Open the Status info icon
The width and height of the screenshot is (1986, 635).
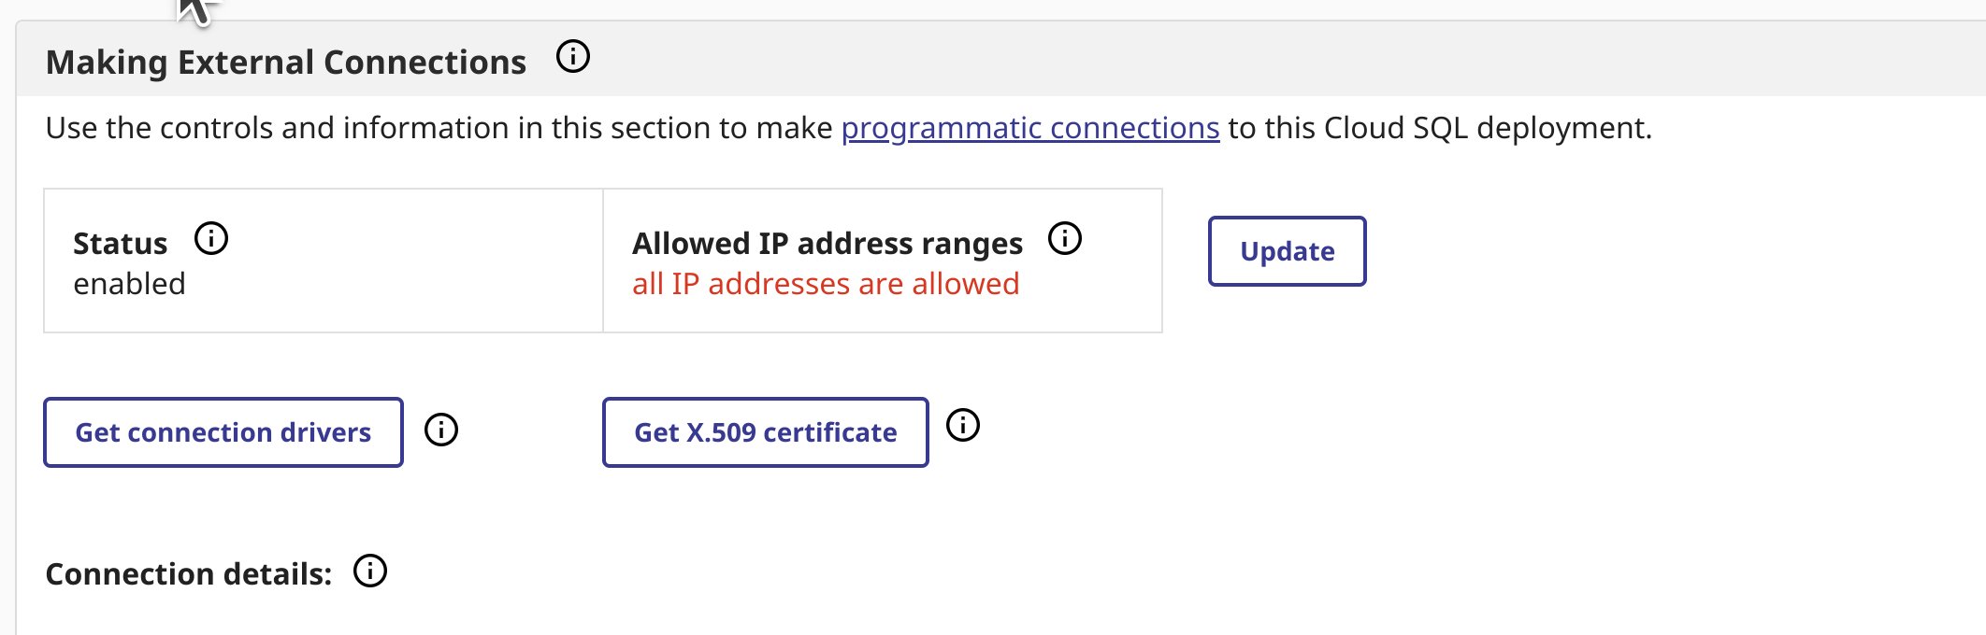tap(211, 239)
